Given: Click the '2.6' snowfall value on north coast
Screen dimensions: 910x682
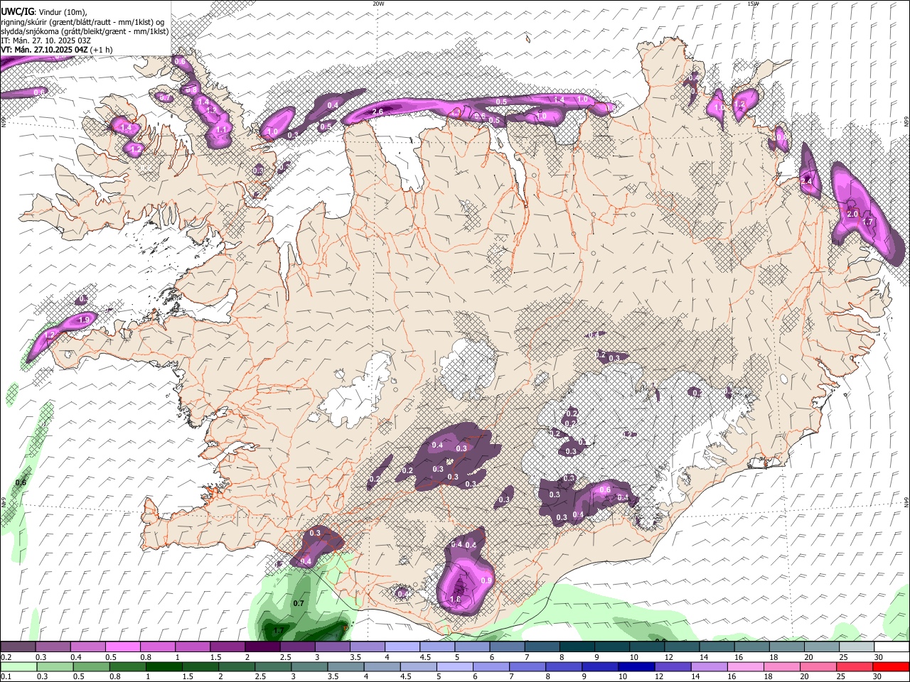Looking at the screenshot, I should coord(378,112).
